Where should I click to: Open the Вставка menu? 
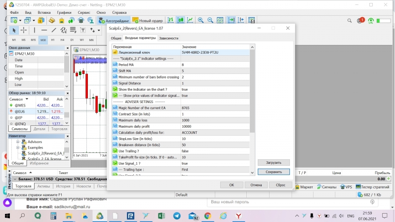pos(44,12)
